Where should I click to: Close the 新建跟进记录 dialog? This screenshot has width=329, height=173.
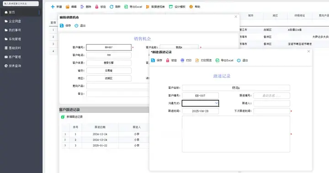308,51
